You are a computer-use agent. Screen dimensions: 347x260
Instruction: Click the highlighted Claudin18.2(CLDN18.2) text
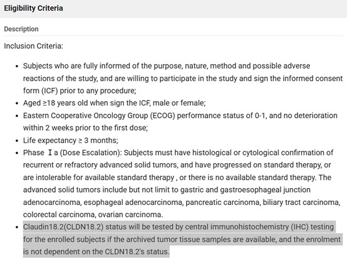click(x=63, y=227)
